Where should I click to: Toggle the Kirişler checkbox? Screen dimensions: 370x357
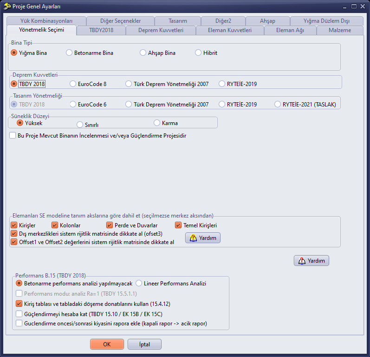tap(23, 225)
